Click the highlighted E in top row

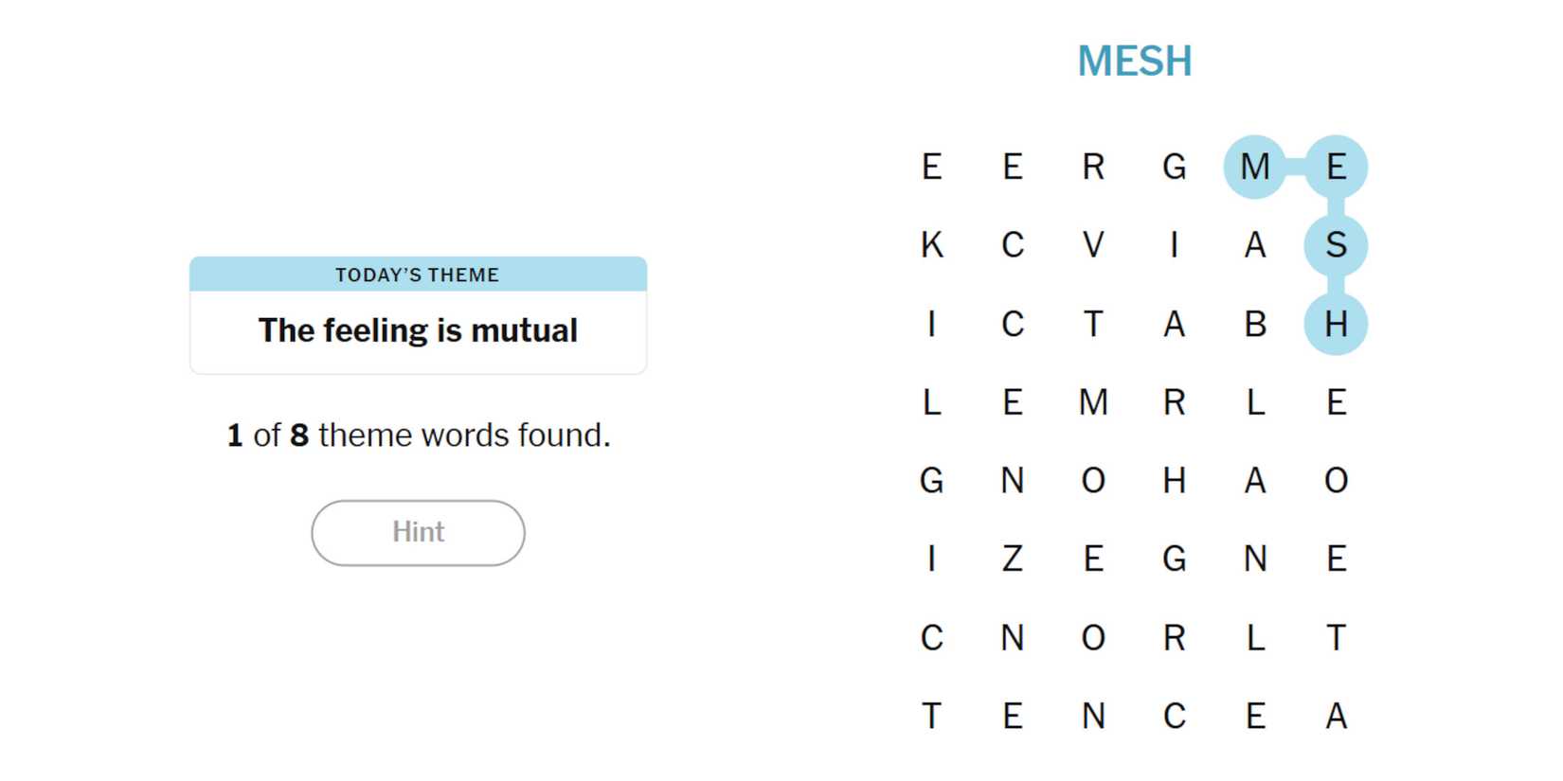pos(1336,168)
